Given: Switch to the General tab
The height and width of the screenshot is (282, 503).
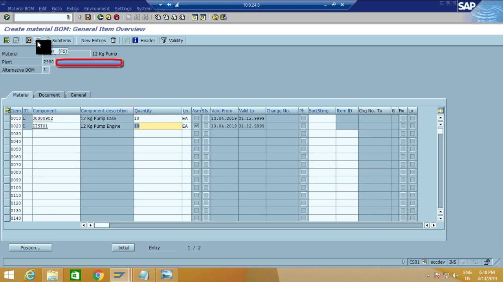Looking at the screenshot, I should (x=78, y=95).
